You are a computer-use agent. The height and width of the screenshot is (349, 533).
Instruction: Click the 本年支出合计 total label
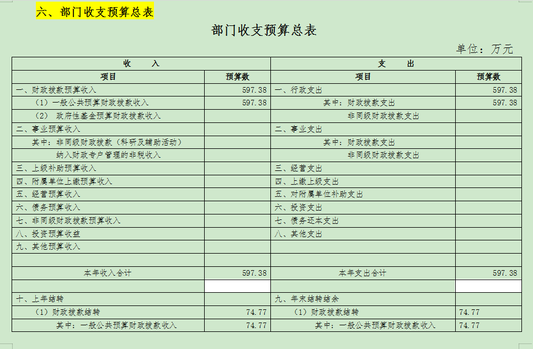pos(363,273)
